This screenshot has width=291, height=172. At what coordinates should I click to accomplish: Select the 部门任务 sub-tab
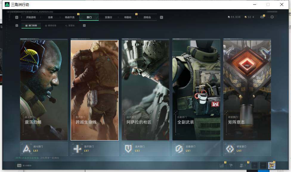pyautogui.click(x=31, y=26)
